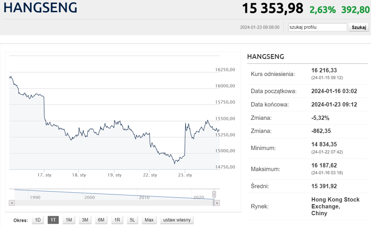371x228 pixels.
Task: Click the 'Okres:' label
Action: pos(21,221)
